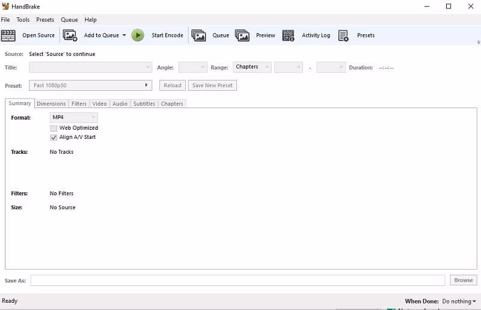
Task: Click the 'Select Source to continue' text
Action: [62, 54]
